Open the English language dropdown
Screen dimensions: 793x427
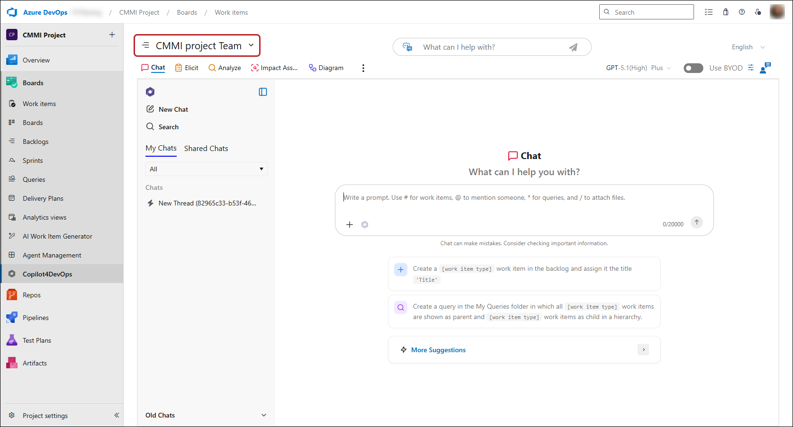(748, 47)
